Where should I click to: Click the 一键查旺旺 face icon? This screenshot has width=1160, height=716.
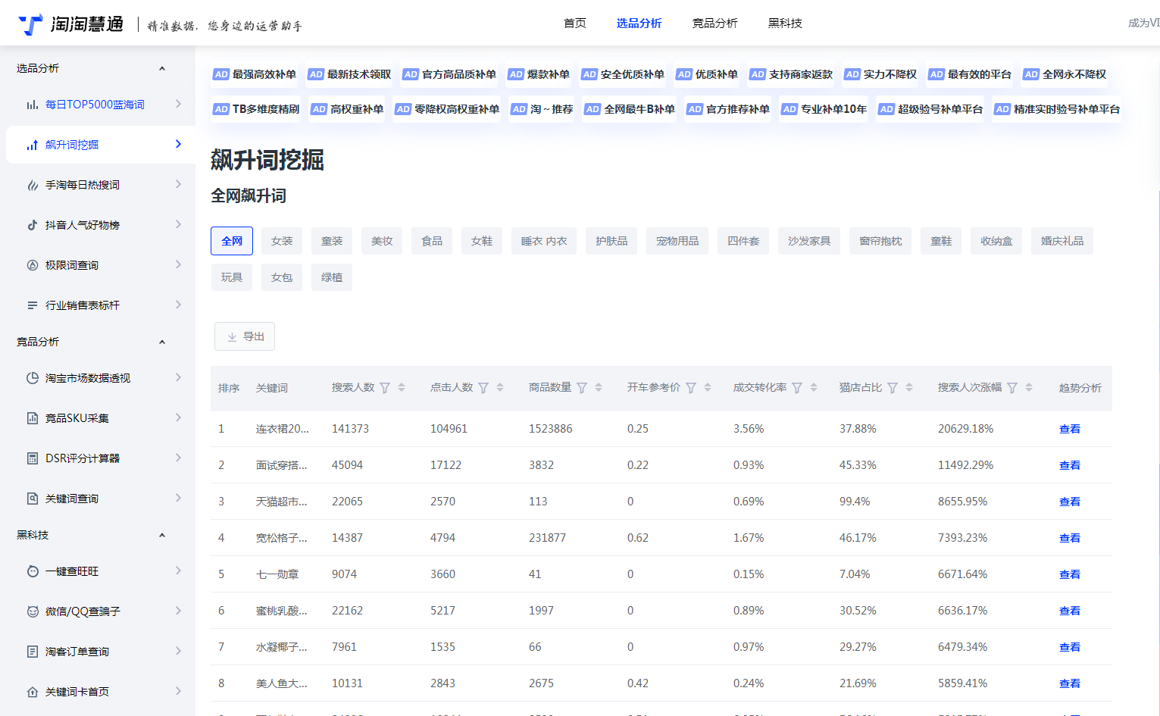click(33, 571)
